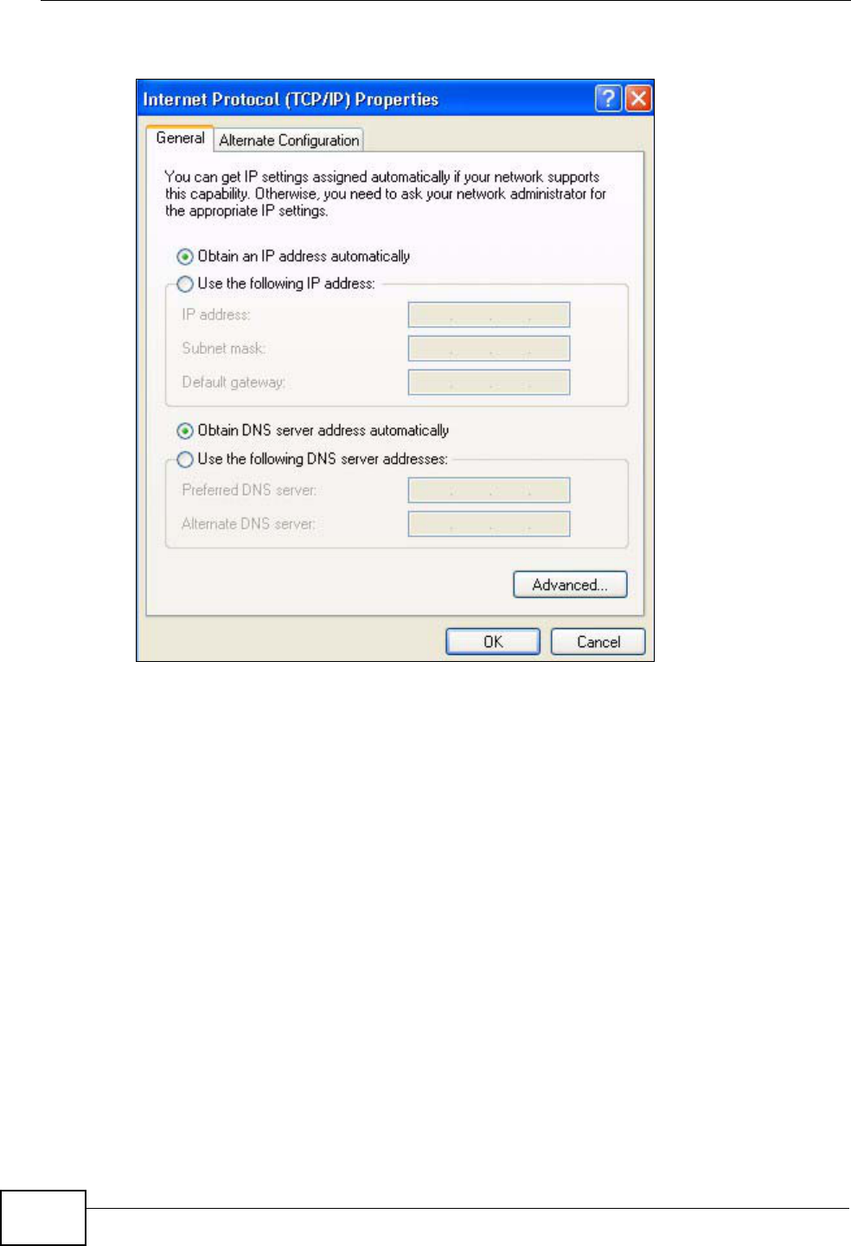Click the Preferred DNS server field

point(489,491)
